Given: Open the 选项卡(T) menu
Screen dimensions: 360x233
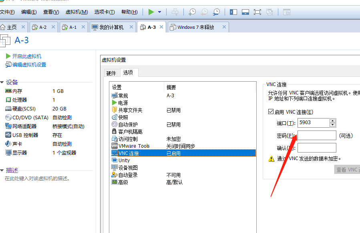Looking at the screenshot, I should (105, 12).
